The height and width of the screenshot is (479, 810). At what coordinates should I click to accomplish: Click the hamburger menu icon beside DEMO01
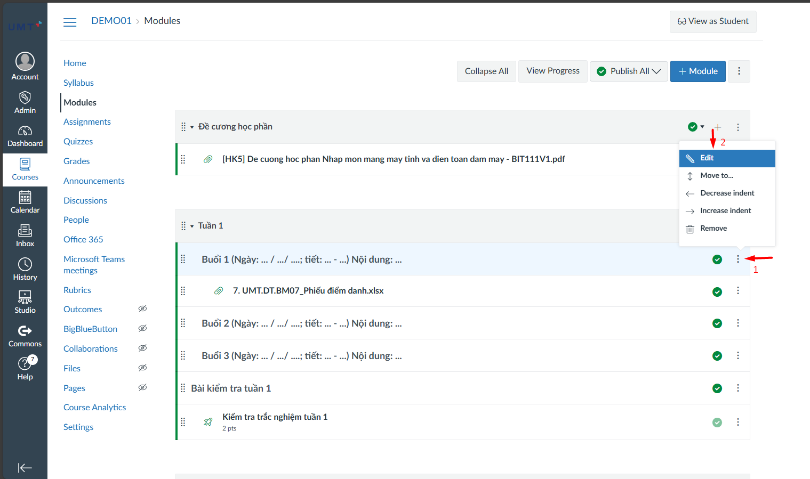70,22
